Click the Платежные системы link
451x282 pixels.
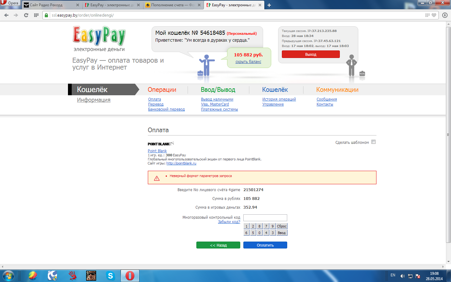click(x=220, y=109)
